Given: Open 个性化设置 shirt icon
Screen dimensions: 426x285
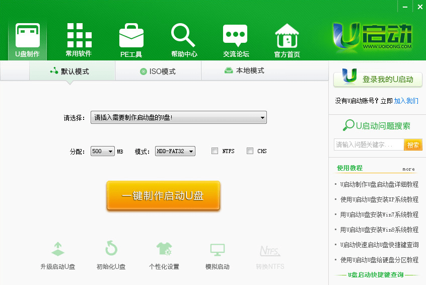Looking at the screenshot, I should (x=164, y=249).
